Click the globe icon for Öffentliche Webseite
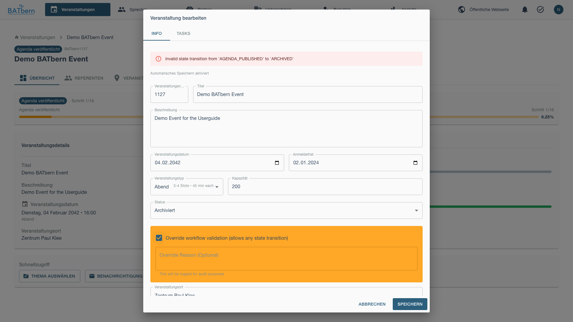 tap(461, 10)
